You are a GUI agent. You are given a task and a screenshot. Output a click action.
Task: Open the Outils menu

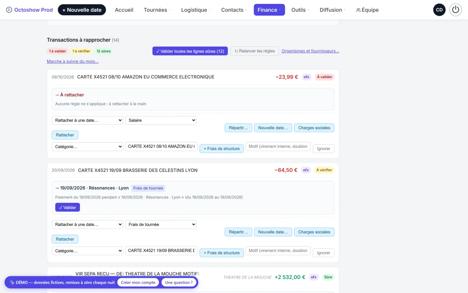[300, 10]
